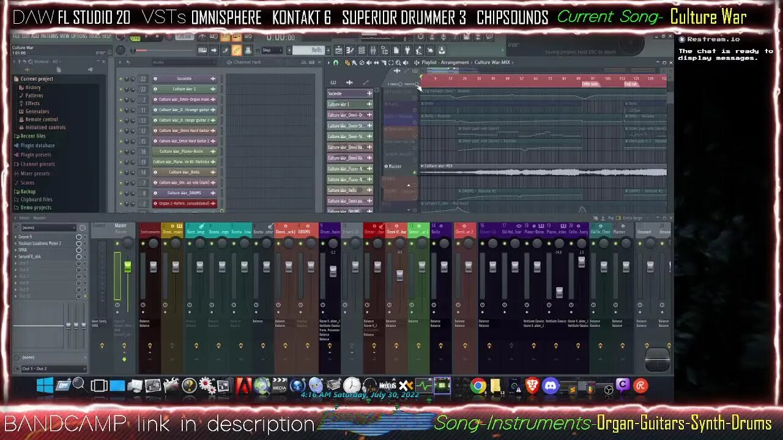This screenshot has width=783, height=440.
Task: Open Discord from taskbar
Action: click(x=551, y=386)
